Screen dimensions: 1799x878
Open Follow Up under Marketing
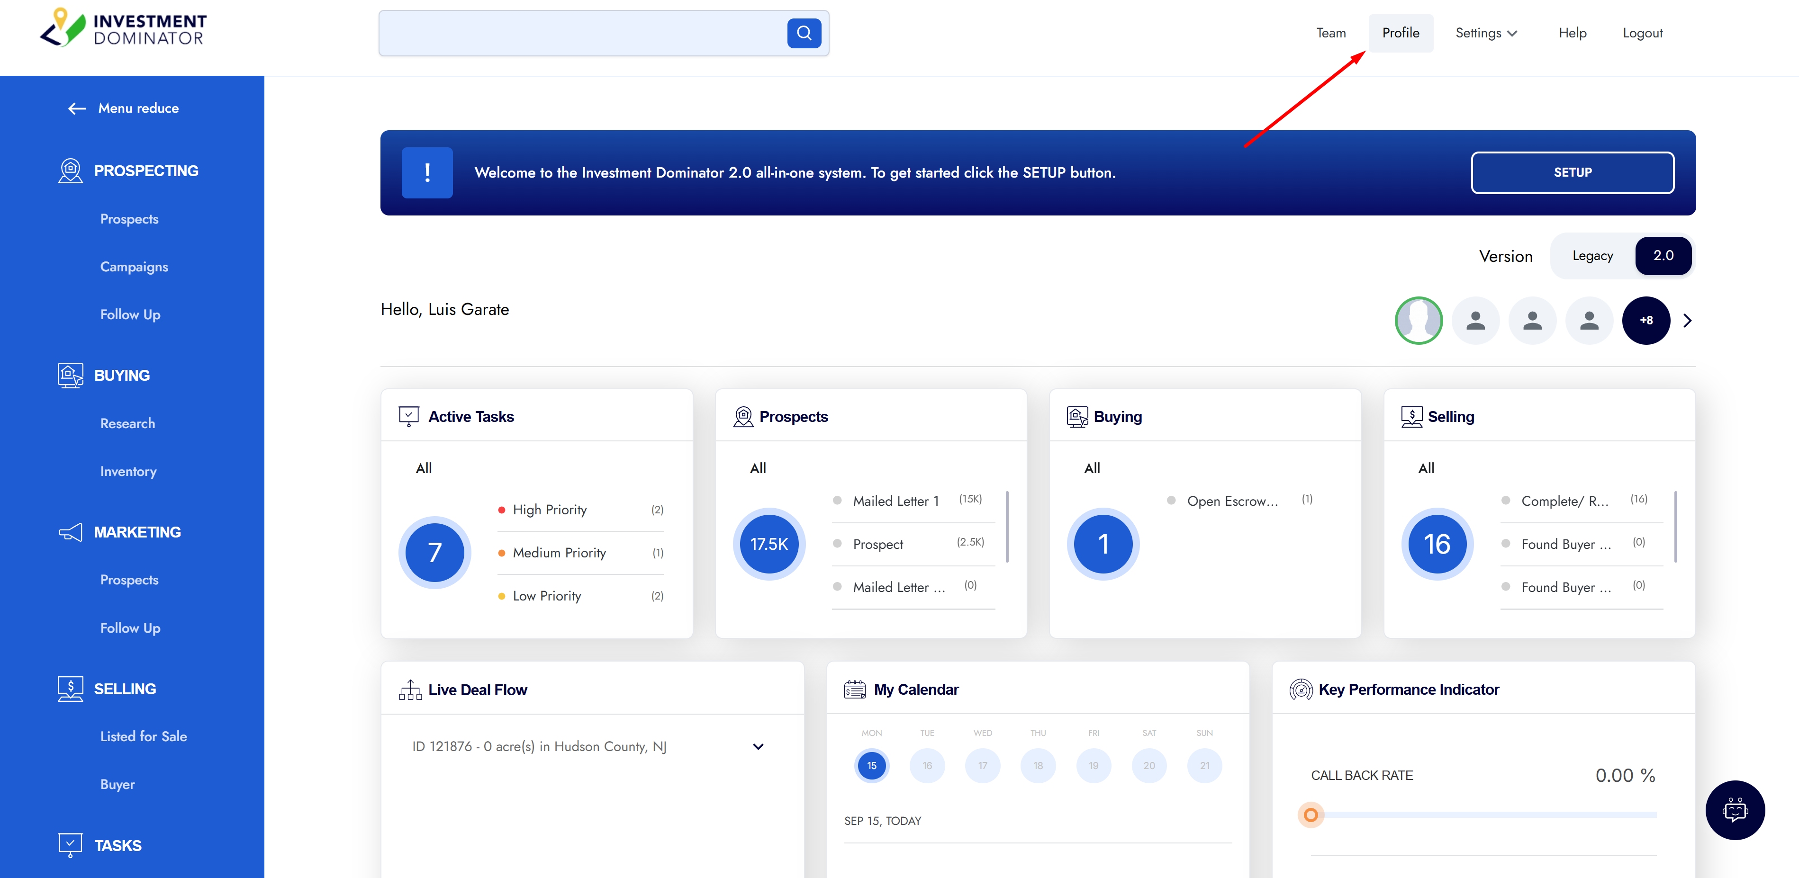130,628
